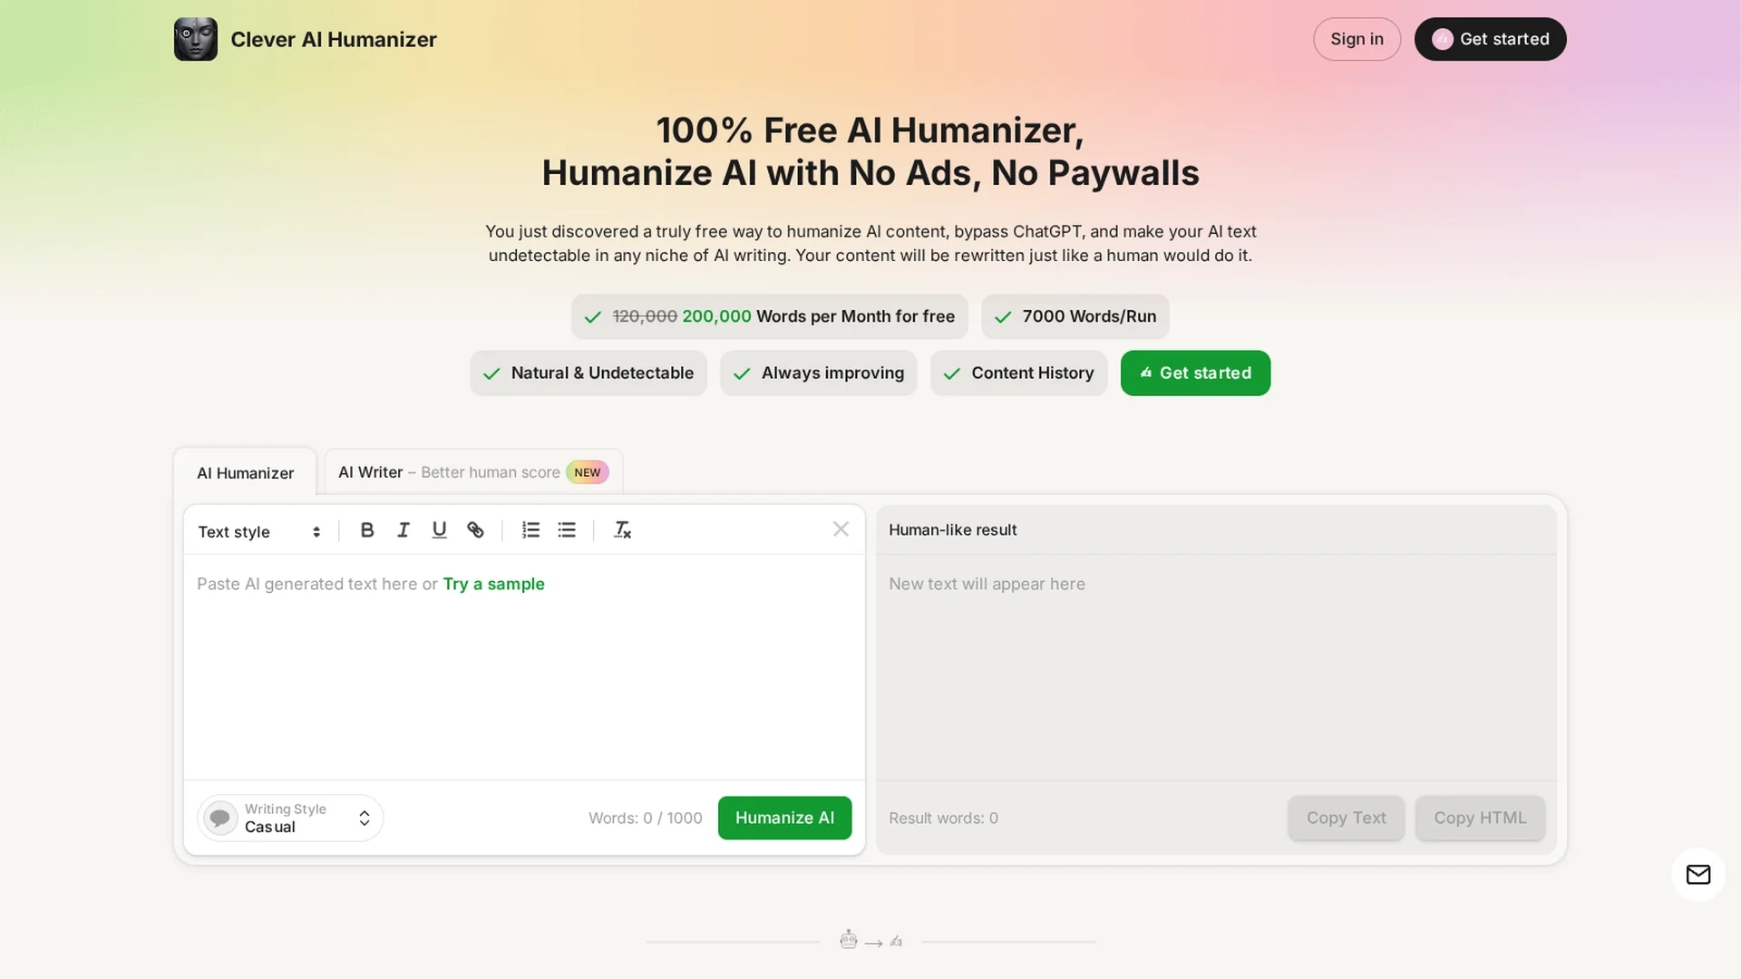The width and height of the screenshot is (1741, 979).
Task: Click the black Get started header button
Action: tap(1490, 39)
